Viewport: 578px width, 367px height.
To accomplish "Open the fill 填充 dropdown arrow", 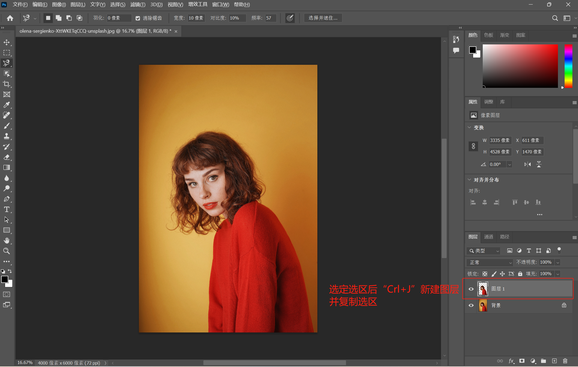I will [x=558, y=274].
